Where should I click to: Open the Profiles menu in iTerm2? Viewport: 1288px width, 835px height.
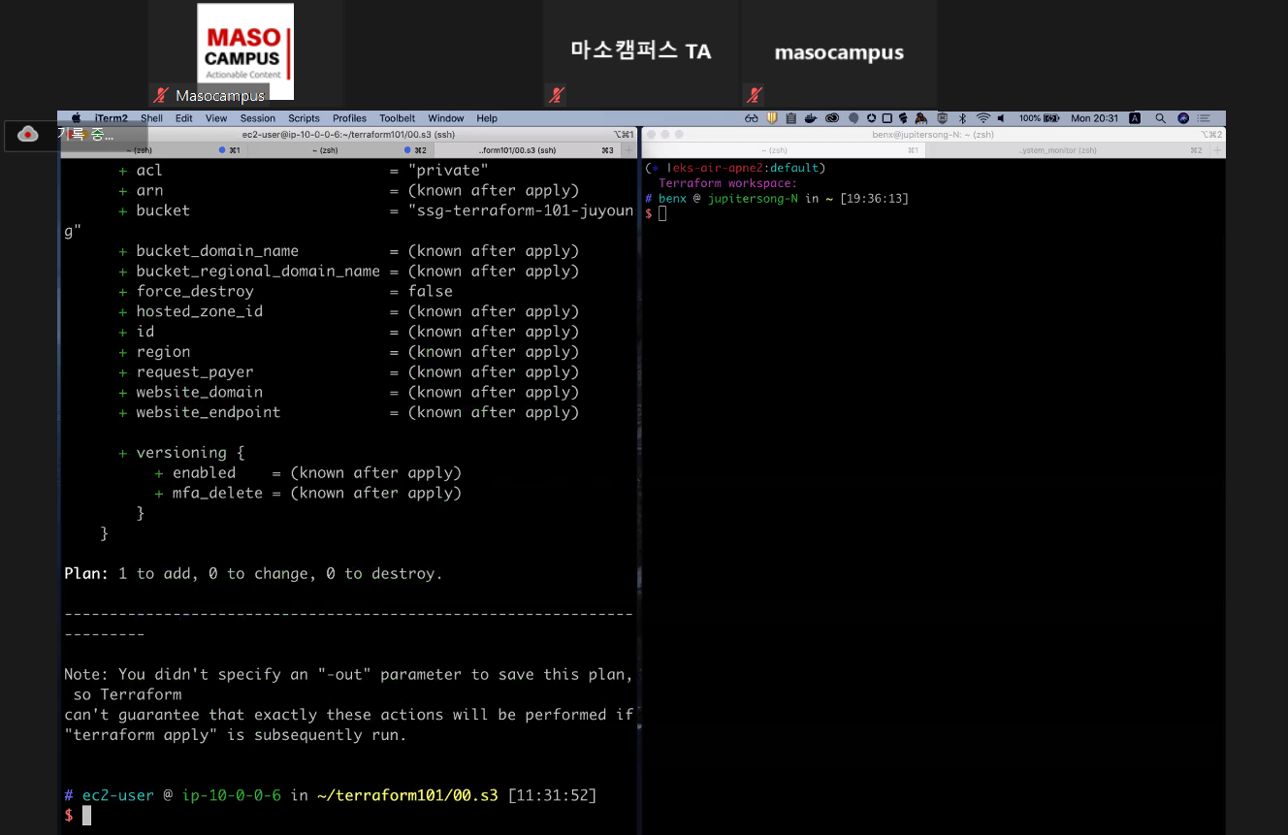point(349,118)
